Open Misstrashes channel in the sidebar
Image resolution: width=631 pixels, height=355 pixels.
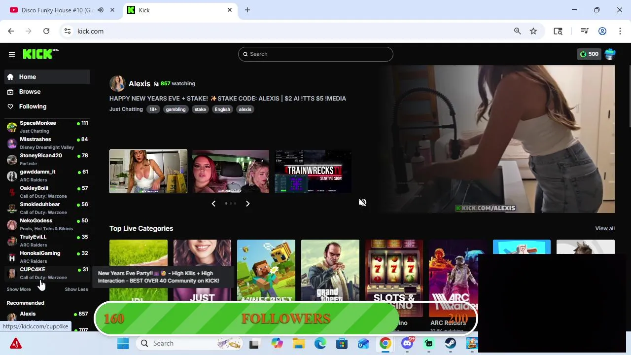47,143
